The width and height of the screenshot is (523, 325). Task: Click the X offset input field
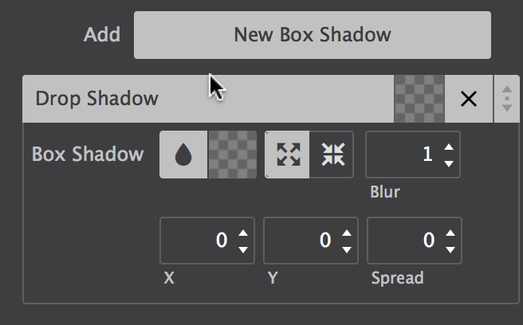click(x=197, y=240)
